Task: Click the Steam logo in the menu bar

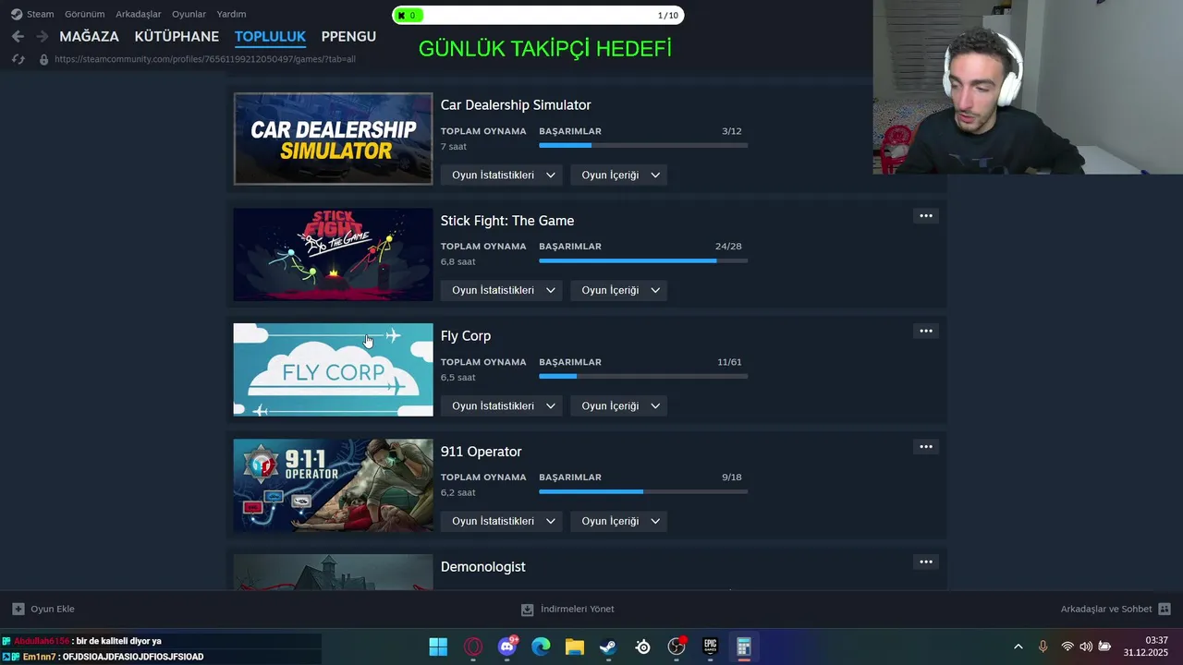Action: pyautogui.click(x=17, y=14)
